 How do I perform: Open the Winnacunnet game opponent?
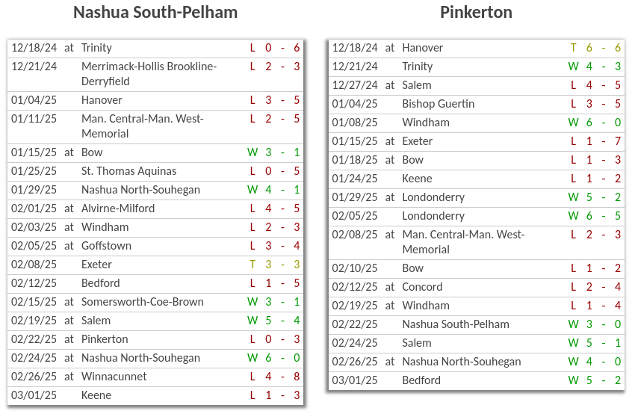click(114, 377)
